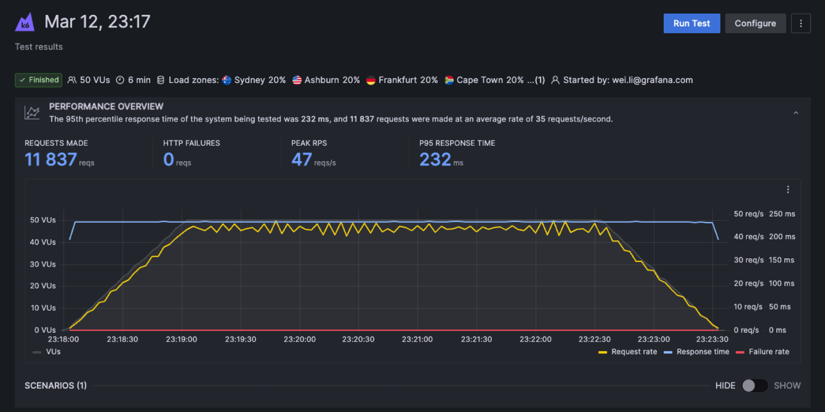Image resolution: width=825 pixels, height=412 pixels.
Task: Expand the hidden load zones list (...(1))
Action: pos(536,80)
